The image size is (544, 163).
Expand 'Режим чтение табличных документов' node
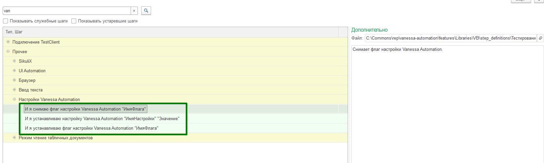(x=15, y=138)
